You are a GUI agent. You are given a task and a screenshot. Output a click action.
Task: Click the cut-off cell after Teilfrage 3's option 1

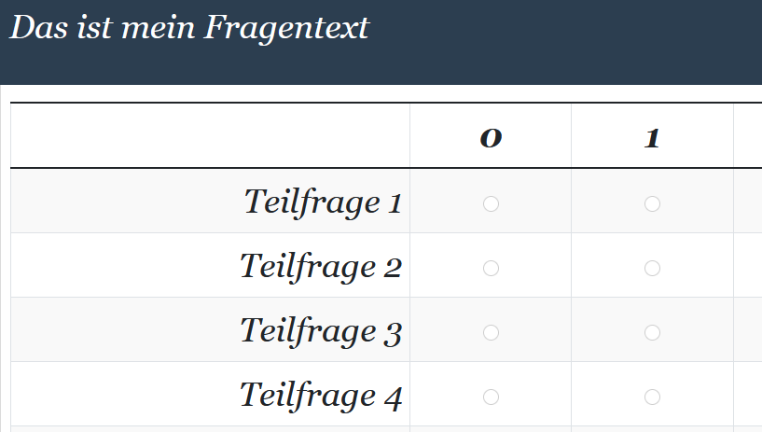(748, 330)
